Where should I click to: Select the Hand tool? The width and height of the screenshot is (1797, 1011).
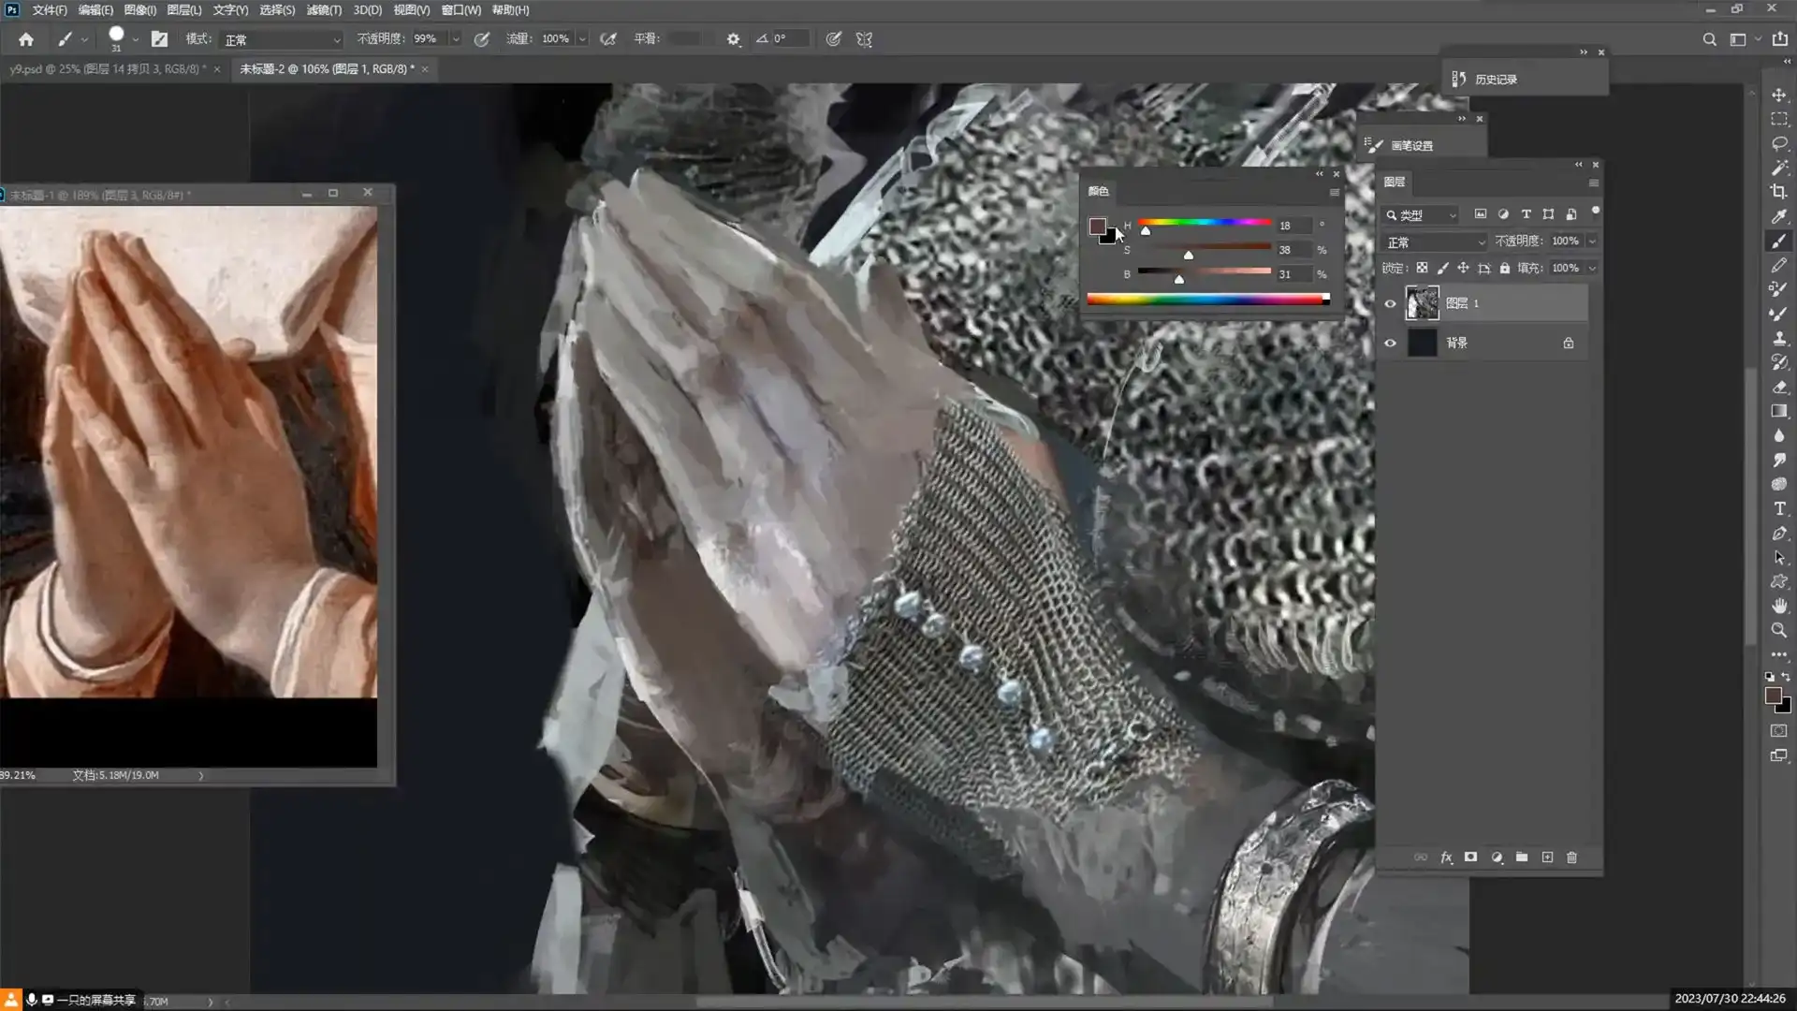[x=1778, y=606]
